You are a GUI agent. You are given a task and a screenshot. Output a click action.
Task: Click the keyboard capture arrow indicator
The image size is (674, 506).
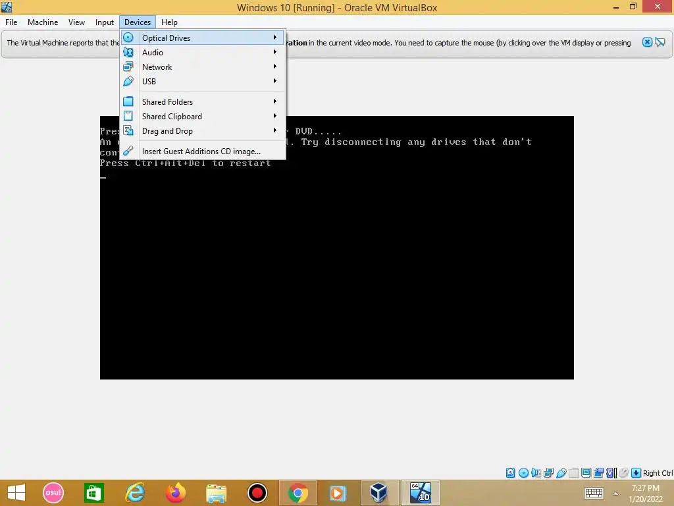[x=636, y=473]
